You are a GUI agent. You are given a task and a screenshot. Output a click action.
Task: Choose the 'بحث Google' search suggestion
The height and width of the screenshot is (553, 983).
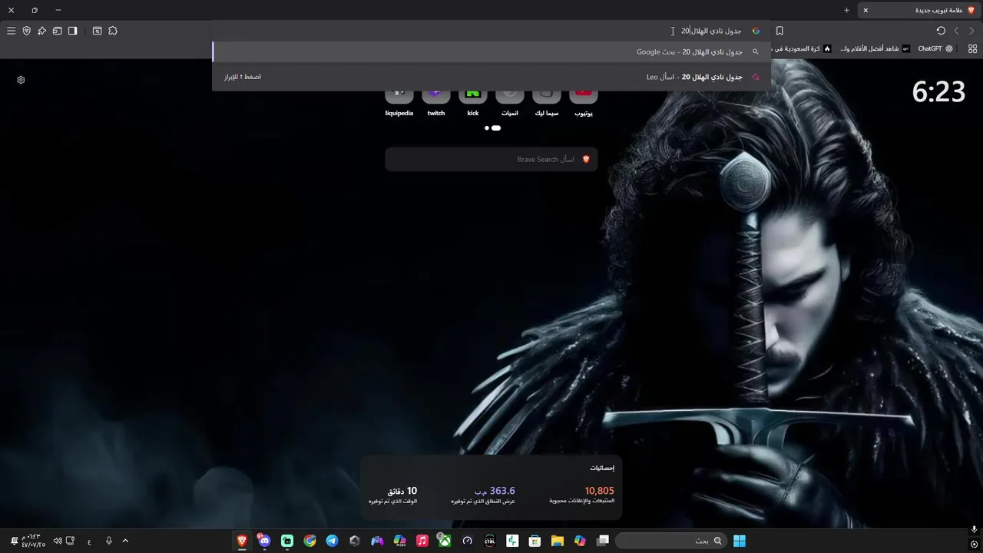(491, 51)
